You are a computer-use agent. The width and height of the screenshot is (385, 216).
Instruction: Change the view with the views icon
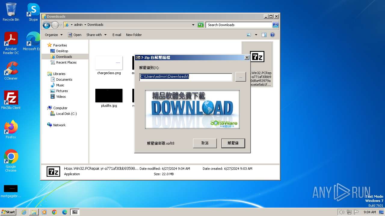point(249,35)
